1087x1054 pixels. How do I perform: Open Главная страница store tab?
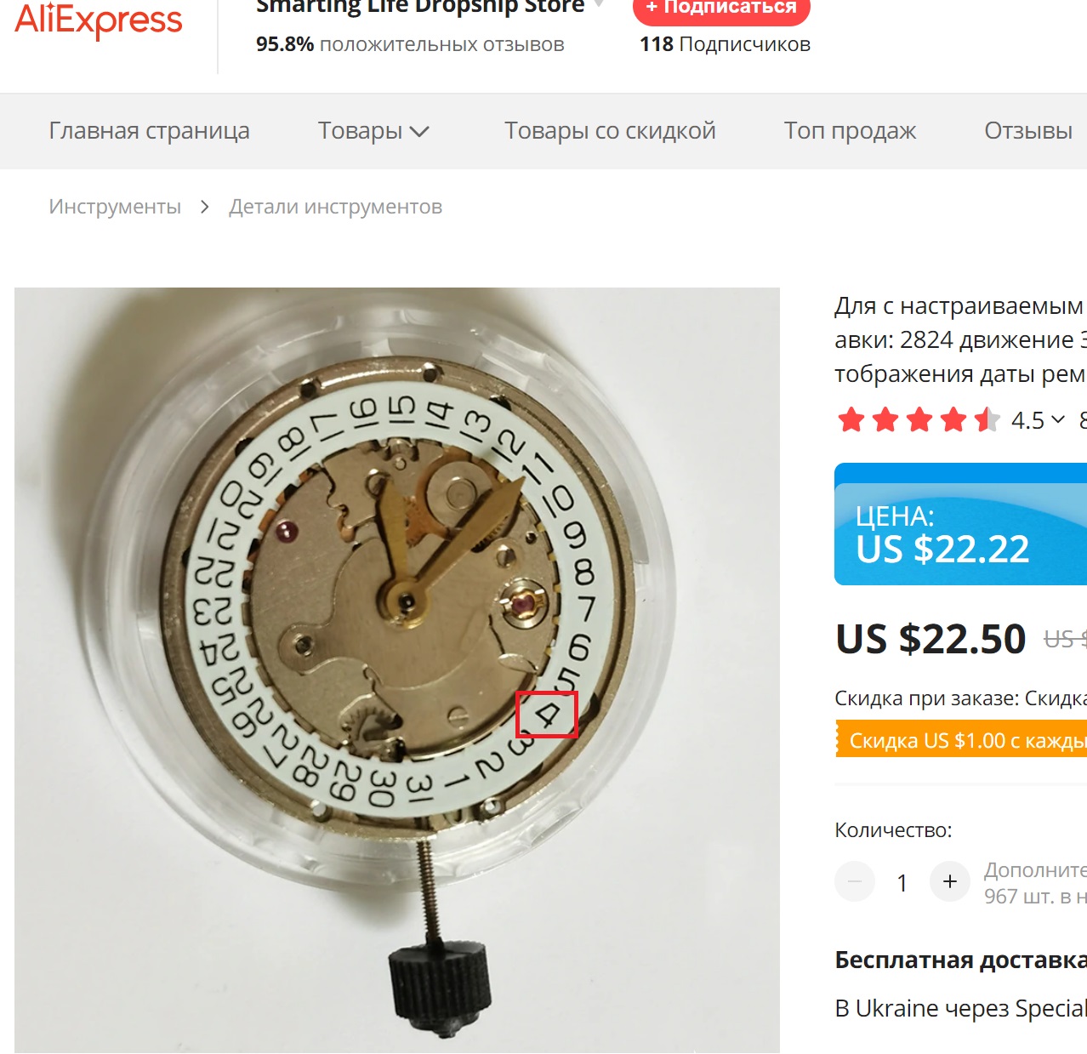[149, 131]
